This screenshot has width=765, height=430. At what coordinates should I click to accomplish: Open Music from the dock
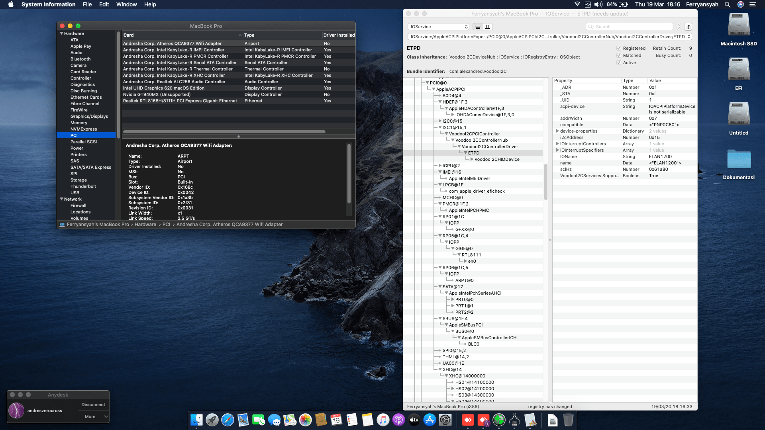tap(383, 420)
